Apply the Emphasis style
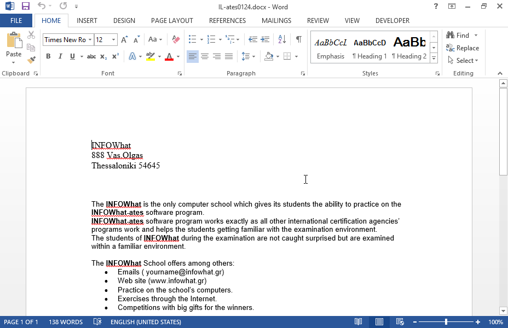 331,49
